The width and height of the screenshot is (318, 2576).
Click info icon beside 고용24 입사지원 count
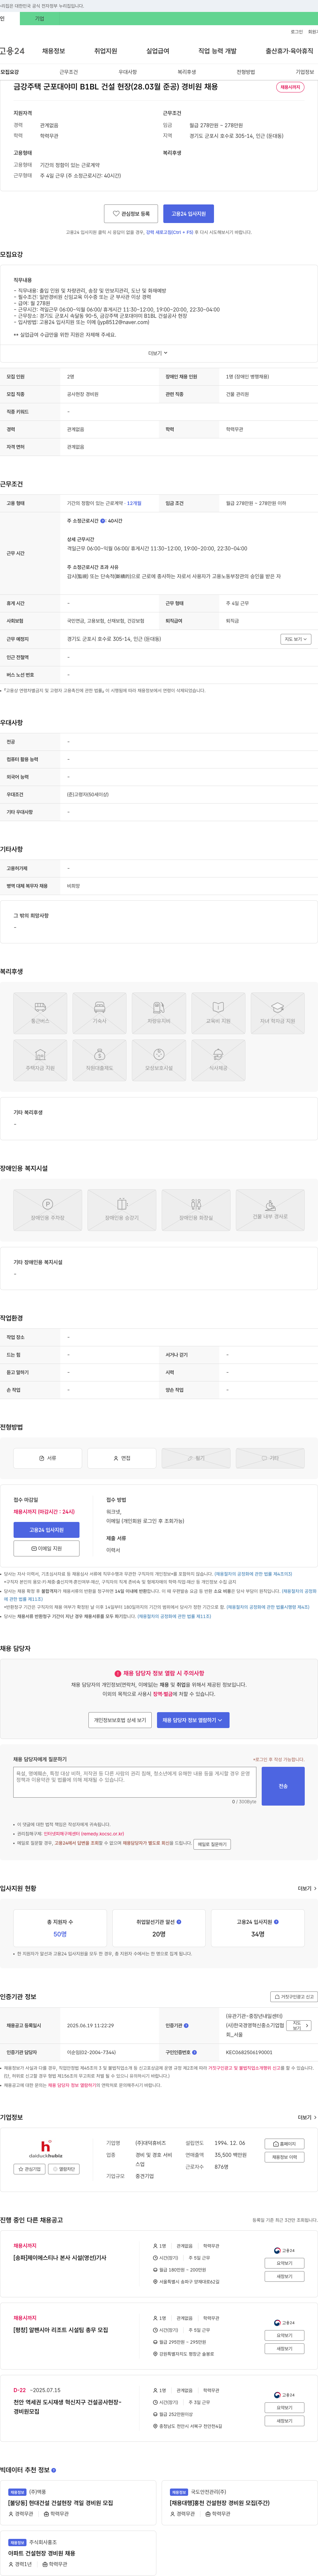(276, 1922)
